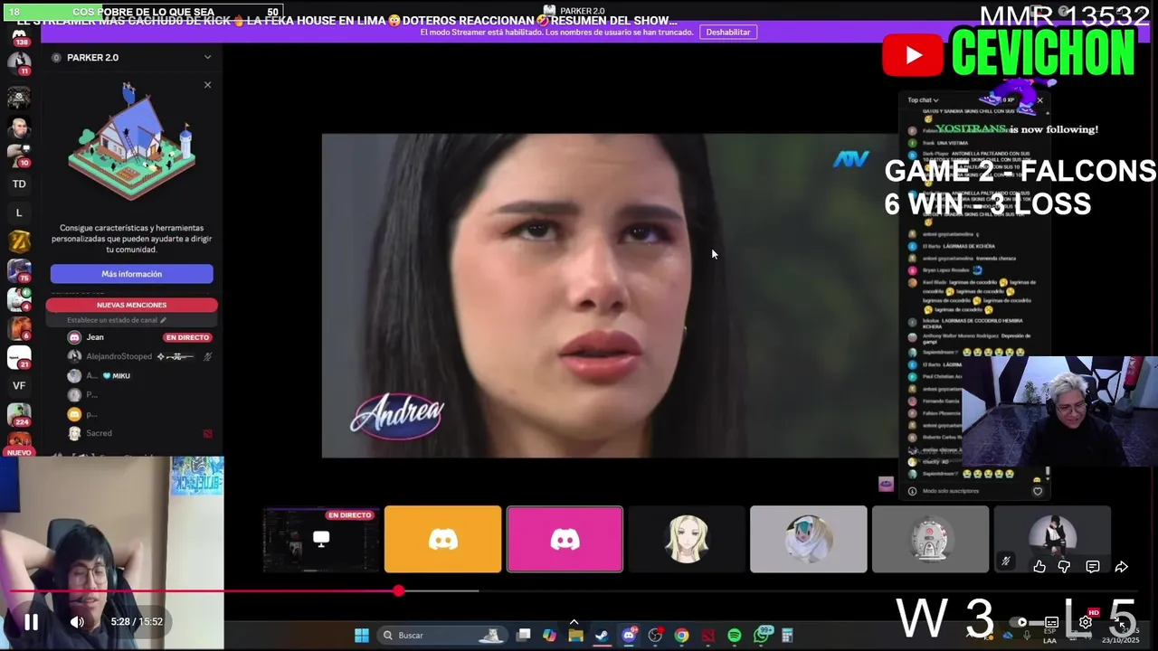This screenshot has height=651, width=1158.
Task: Toggle the subtitles captions icon
Action: point(1052,622)
